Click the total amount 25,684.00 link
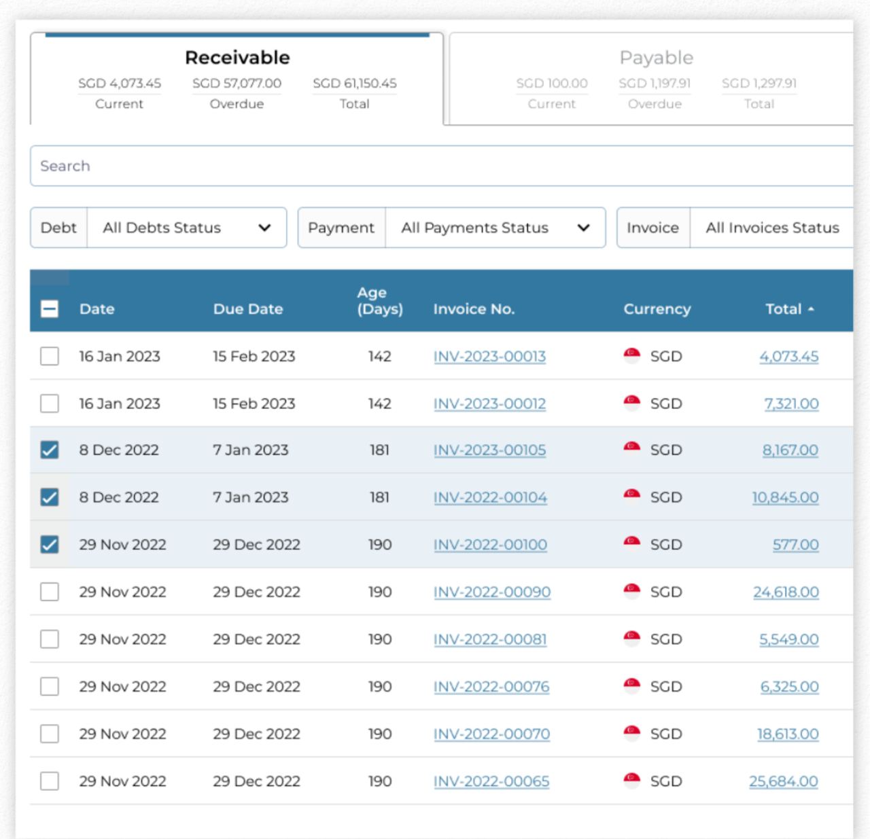 click(784, 781)
